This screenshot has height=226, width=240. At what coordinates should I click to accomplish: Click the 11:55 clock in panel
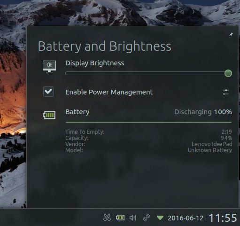[223, 218]
